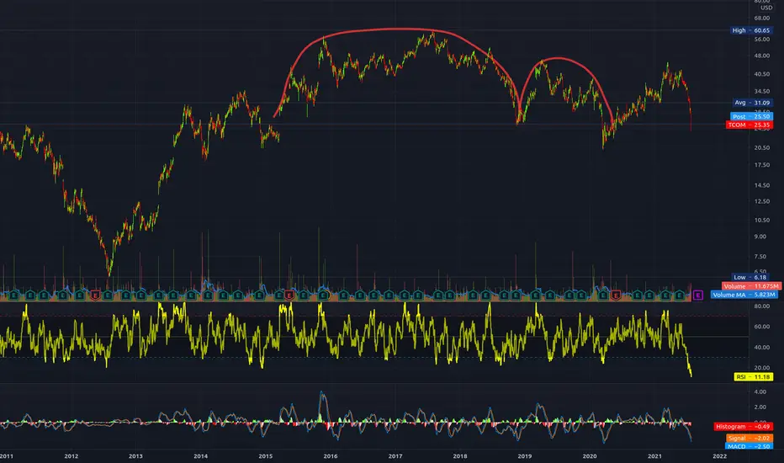Click the 2017 label on time axis
Viewport: 784px width, 463px height.
coord(395,456)
